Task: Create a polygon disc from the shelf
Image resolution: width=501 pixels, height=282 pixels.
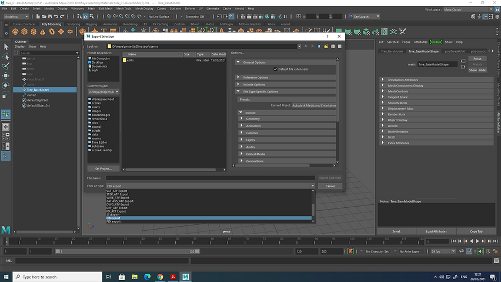Action: click(x=70, y=32)
